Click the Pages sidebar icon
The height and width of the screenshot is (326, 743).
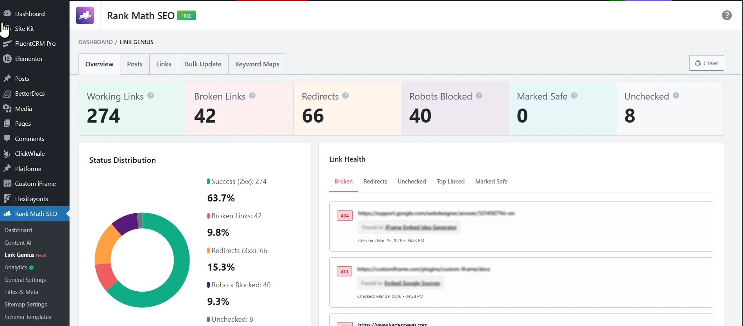[7, 123]
